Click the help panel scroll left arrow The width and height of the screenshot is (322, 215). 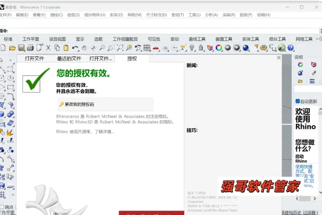tap(297, 198)
